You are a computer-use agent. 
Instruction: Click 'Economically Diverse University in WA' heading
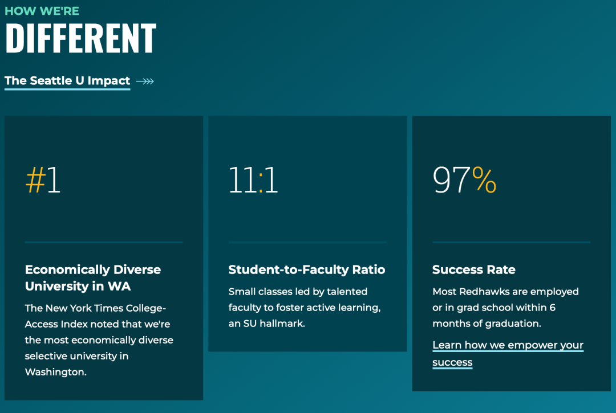(93, 277)
